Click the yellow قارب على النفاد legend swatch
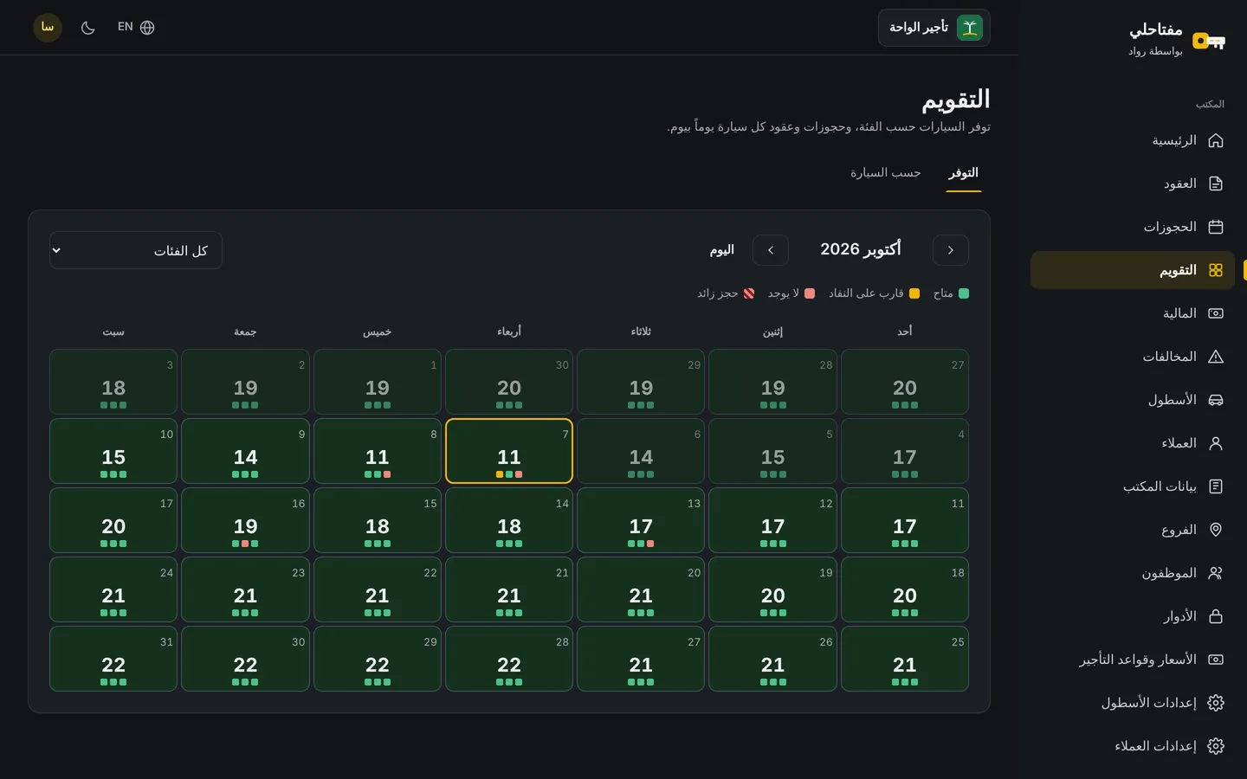 click(914, 293)
